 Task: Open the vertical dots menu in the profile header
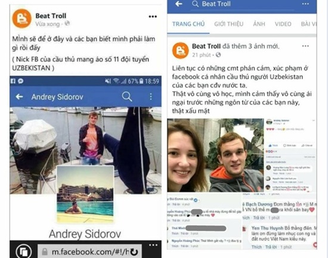pos(151,97)
